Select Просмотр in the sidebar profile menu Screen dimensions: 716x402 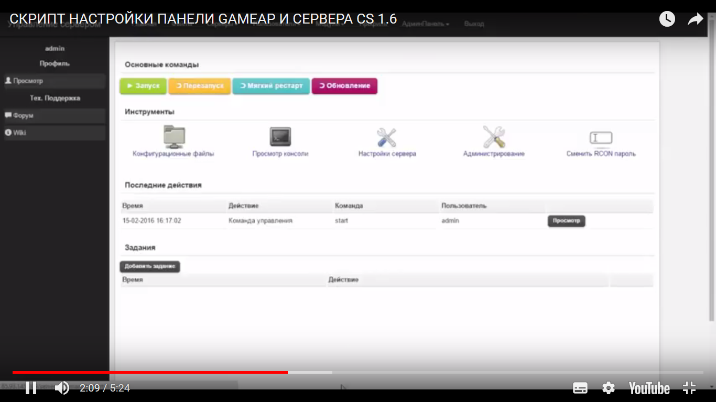(x=55, y=81)
